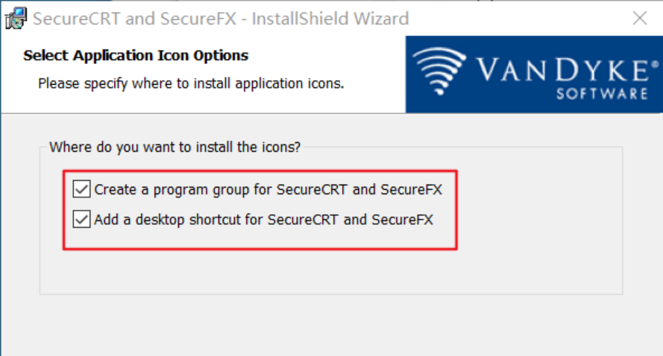The height and width of the screenshot is (356, 663).
Task: Close the InstallShield Wizard window
Action: 639,19
